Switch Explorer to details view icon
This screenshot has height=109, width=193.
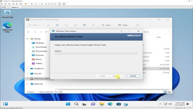(x=165, y=92)
